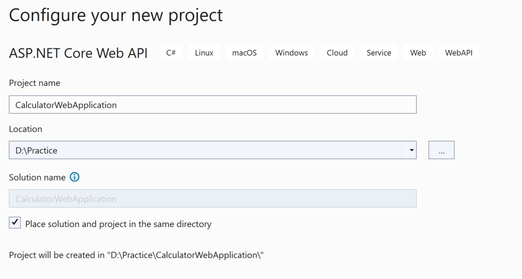Click the Solution name label
Image resolution: width=522 pixels, height=279 pixels.
click(x=37, y=177)
